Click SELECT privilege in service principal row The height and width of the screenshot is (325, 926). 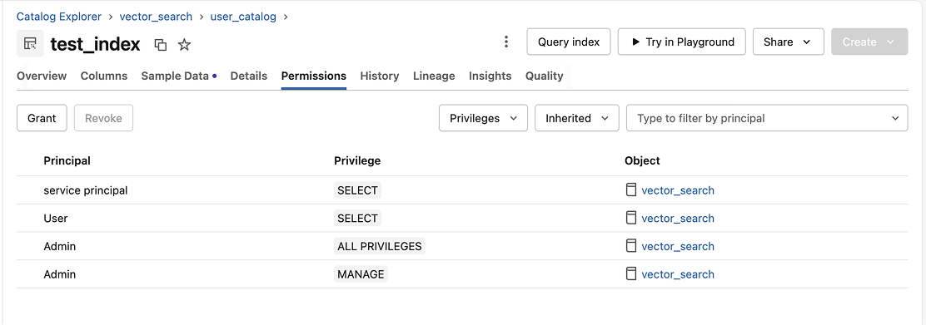coord(357,190)
